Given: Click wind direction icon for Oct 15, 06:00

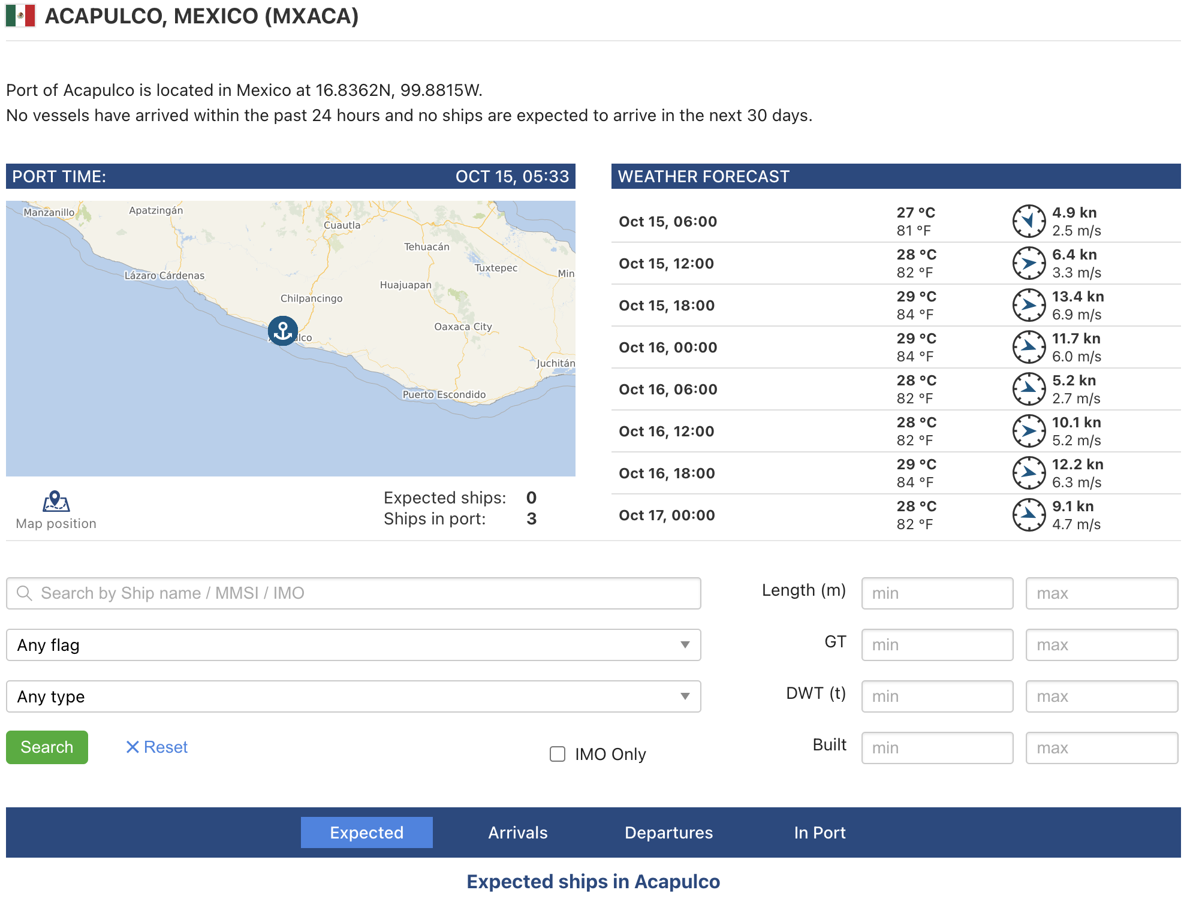Looking at the screenshot, I should (x=1029, y=221).
